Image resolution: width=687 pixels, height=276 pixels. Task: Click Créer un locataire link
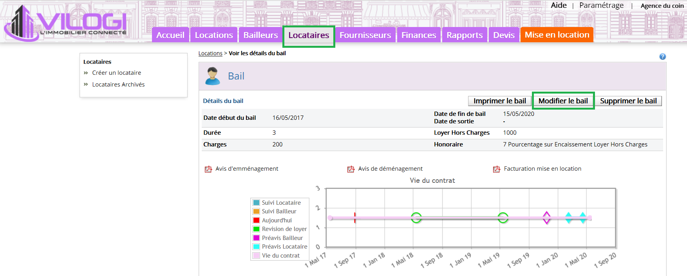pyautogui.click(x=117, y=73)
